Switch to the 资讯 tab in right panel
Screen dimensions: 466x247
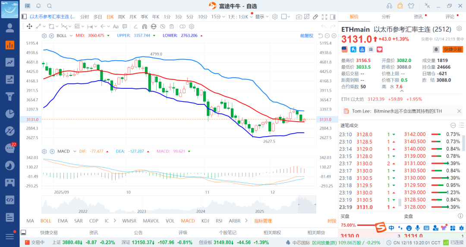(x=418, y=17)
